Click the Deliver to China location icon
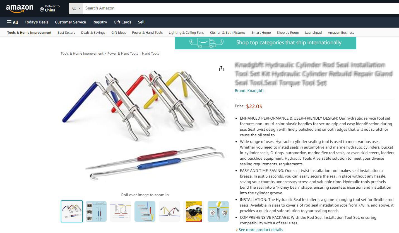 pos(42,10)
